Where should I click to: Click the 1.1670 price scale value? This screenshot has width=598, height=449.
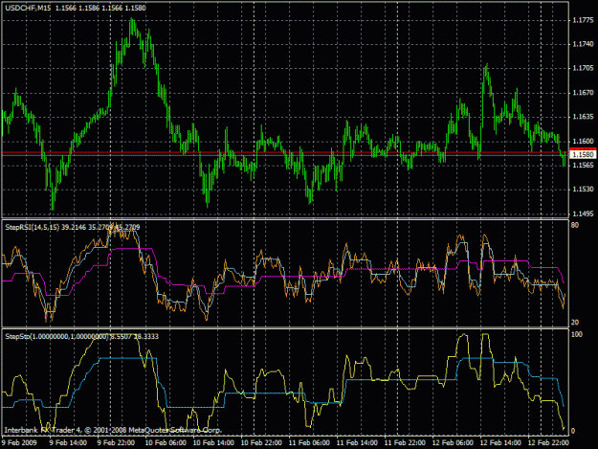pos(583,93)
